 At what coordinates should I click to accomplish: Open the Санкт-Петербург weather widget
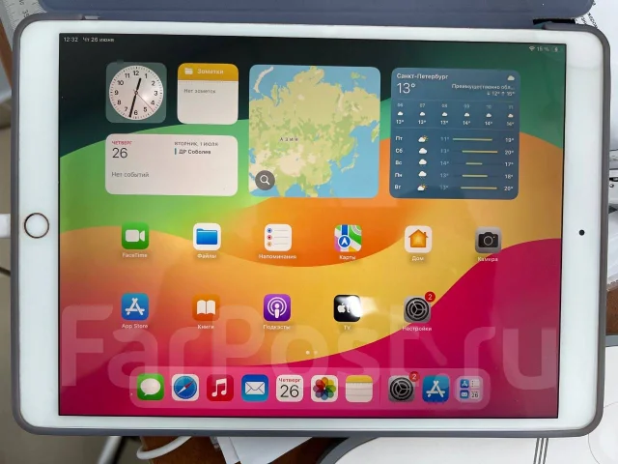(x=455, y=134)
